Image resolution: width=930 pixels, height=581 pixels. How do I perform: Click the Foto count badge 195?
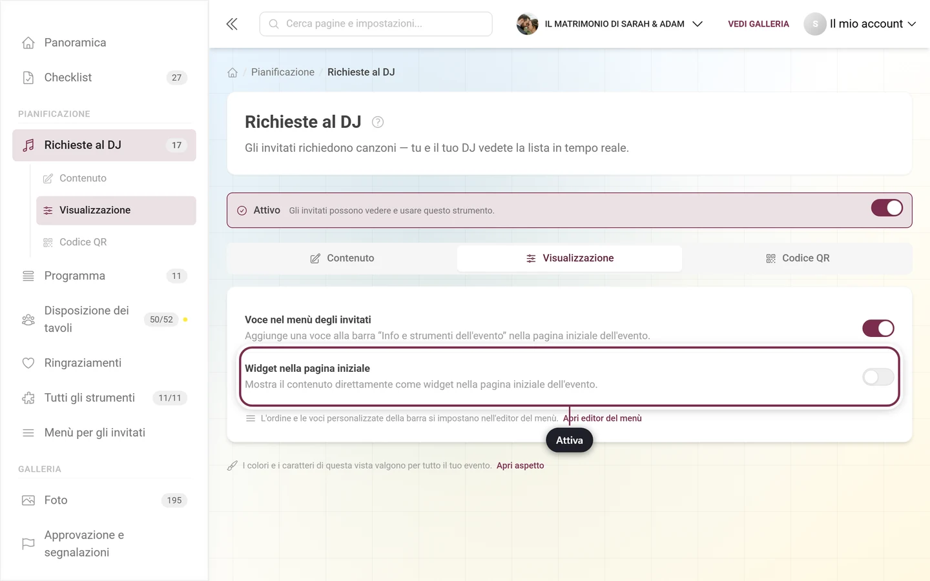(x=174, y=500)
